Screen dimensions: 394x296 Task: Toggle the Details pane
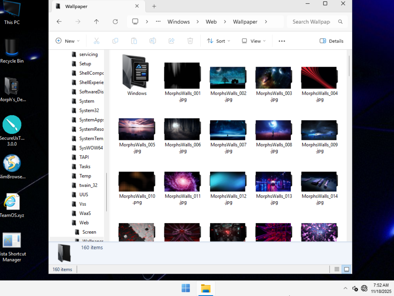[x=331, y=41]
